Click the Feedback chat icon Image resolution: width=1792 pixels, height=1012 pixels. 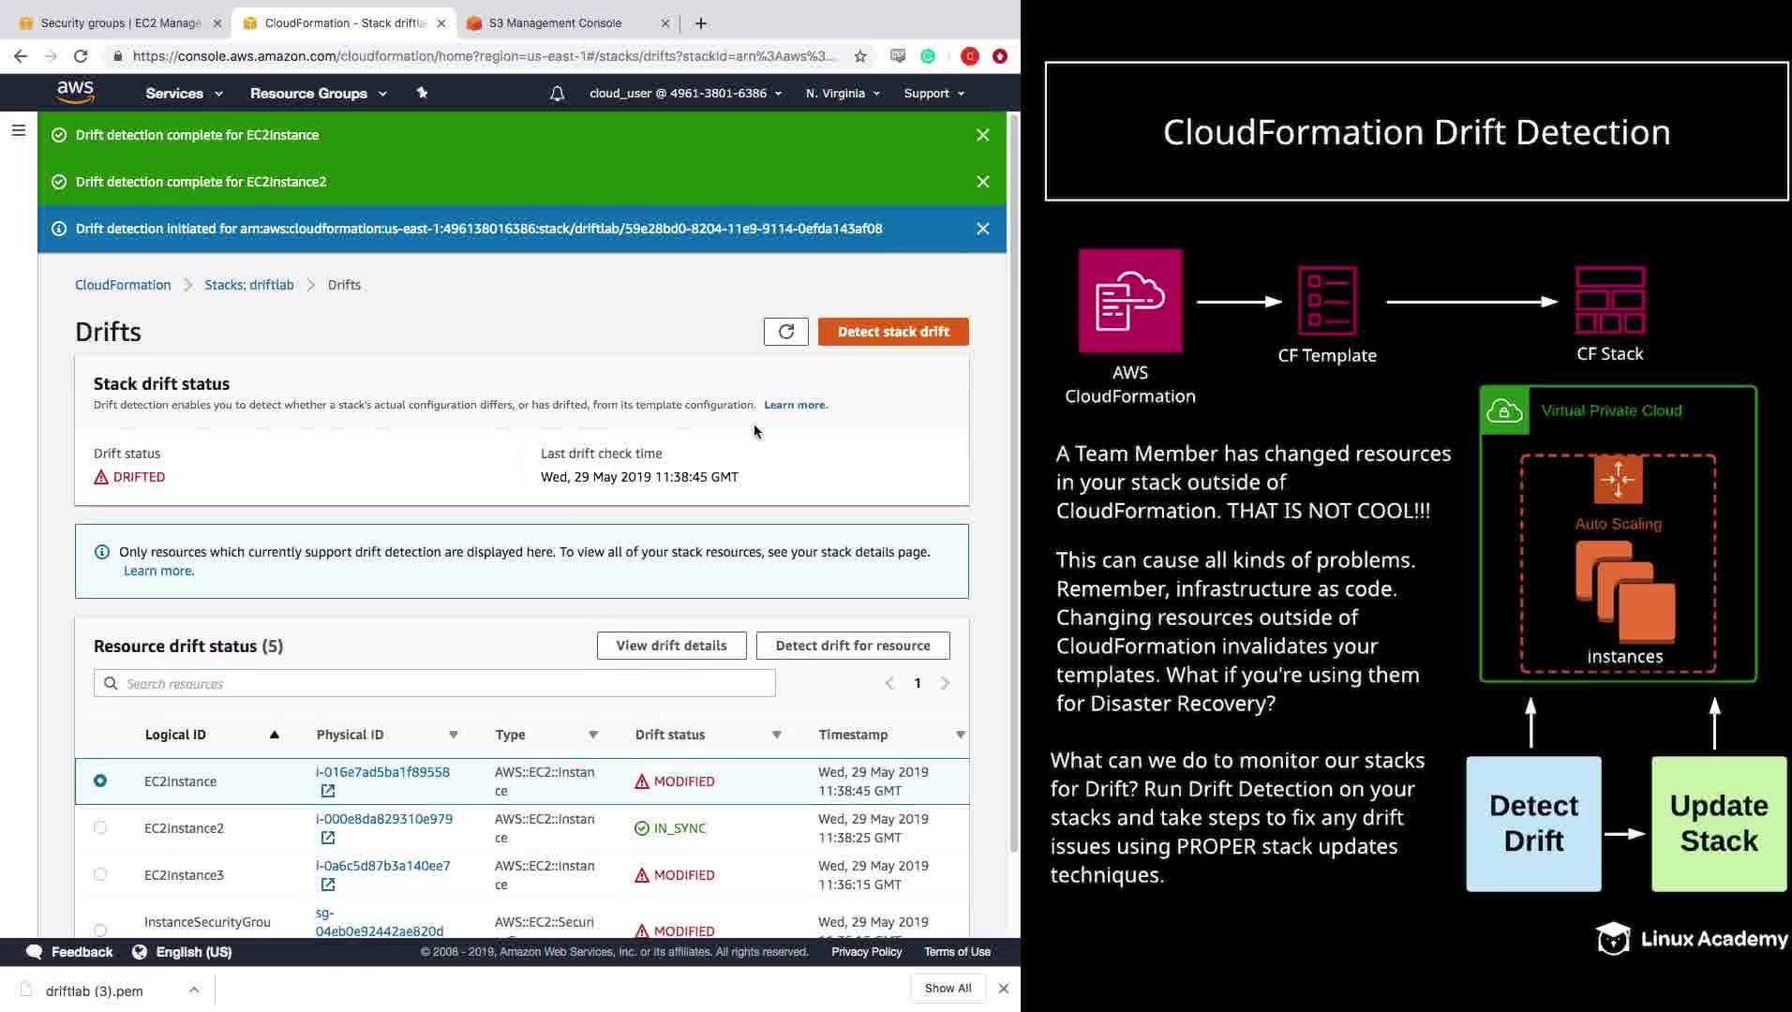[x=35, y=952]
